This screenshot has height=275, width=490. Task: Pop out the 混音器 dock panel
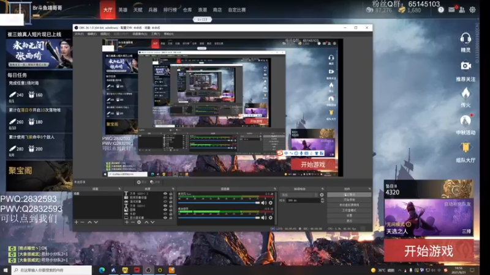tap(274, 189)
